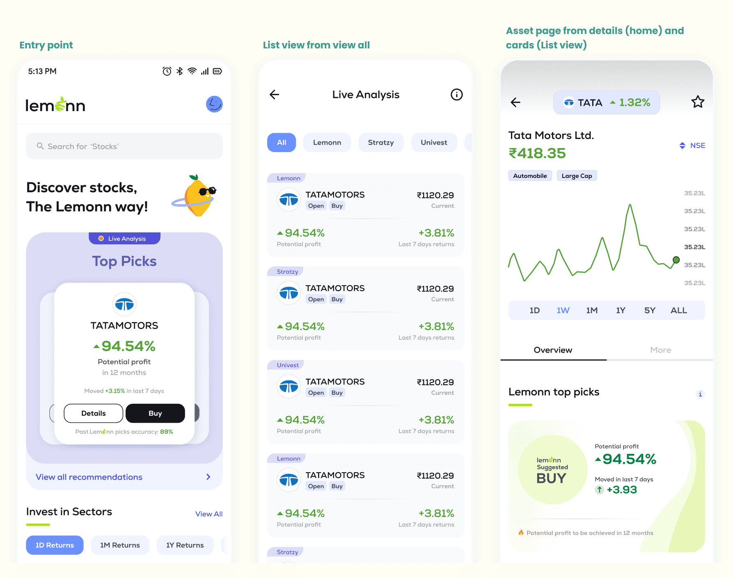The image size is (733, 578).
Task: Open the profile avatar icon
Action: point(214,104)
